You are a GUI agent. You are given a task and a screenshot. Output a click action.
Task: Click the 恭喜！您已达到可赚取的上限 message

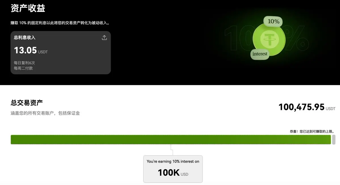pos(312,131)
